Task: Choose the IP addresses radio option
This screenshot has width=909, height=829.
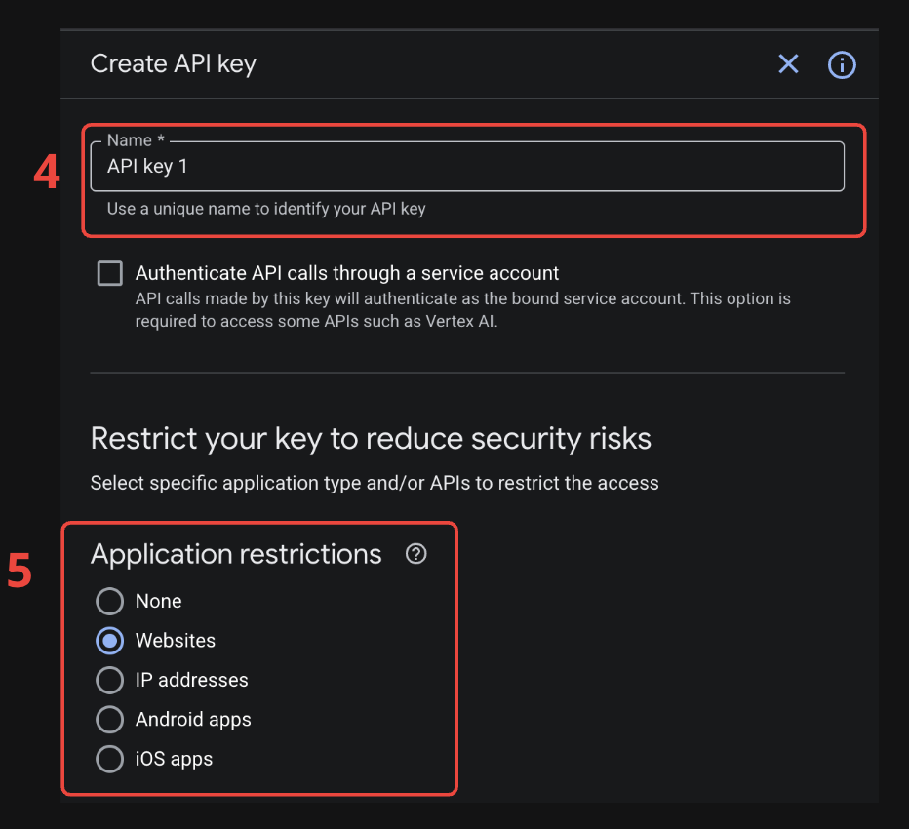Action: (x=110, y=680)
